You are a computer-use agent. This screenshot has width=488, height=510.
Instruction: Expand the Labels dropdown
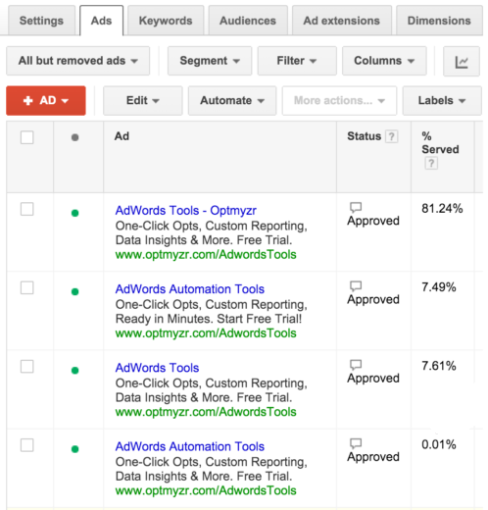(x=442, y=101)
